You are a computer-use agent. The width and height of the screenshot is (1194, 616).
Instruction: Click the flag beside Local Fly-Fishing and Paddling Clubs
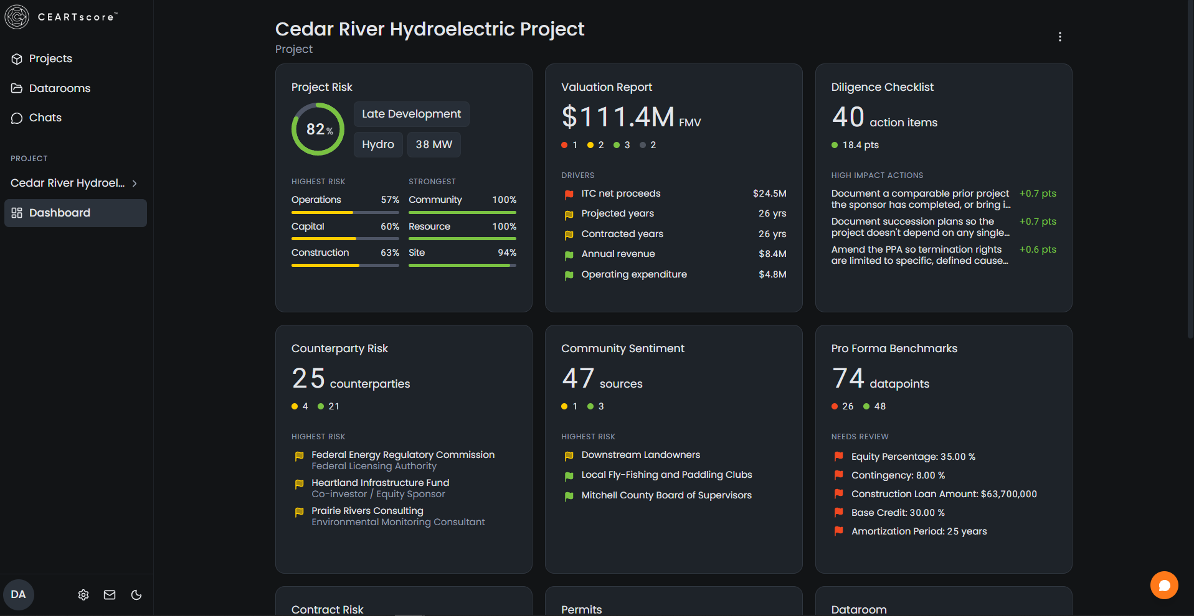(x=569, y=476)
